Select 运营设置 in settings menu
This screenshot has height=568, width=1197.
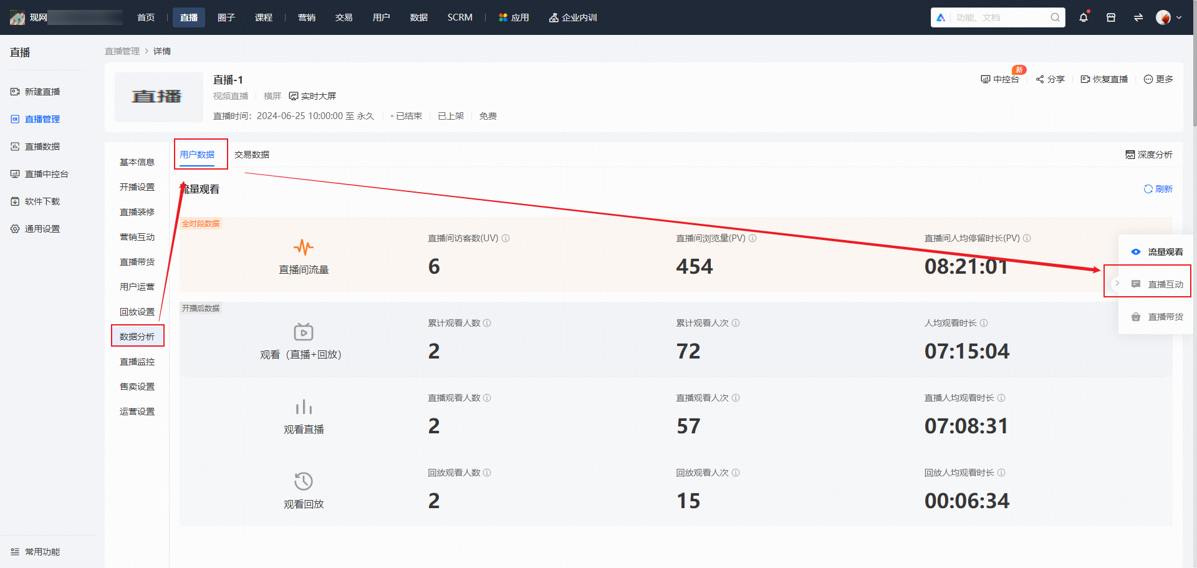(137, 412)
